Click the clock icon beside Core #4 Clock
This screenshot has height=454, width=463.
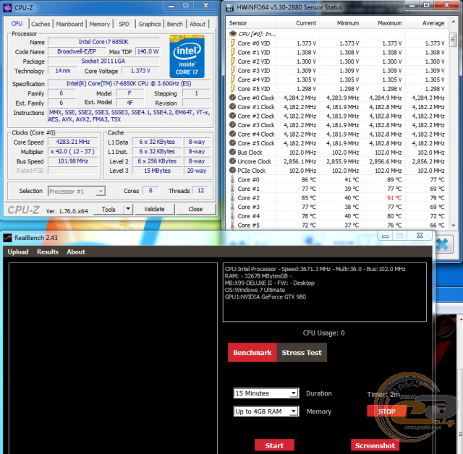(233, 134)
